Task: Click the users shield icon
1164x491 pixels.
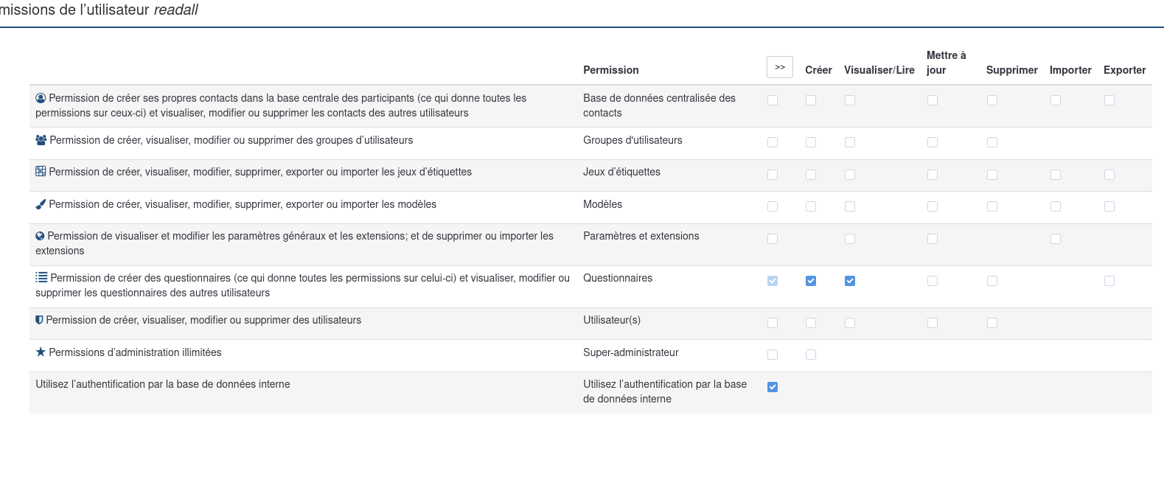Action: point(39,320)
